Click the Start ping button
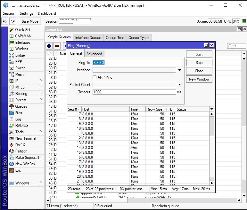Image resolution: width=247 pixels, height=210 pixels. point(199,54)
